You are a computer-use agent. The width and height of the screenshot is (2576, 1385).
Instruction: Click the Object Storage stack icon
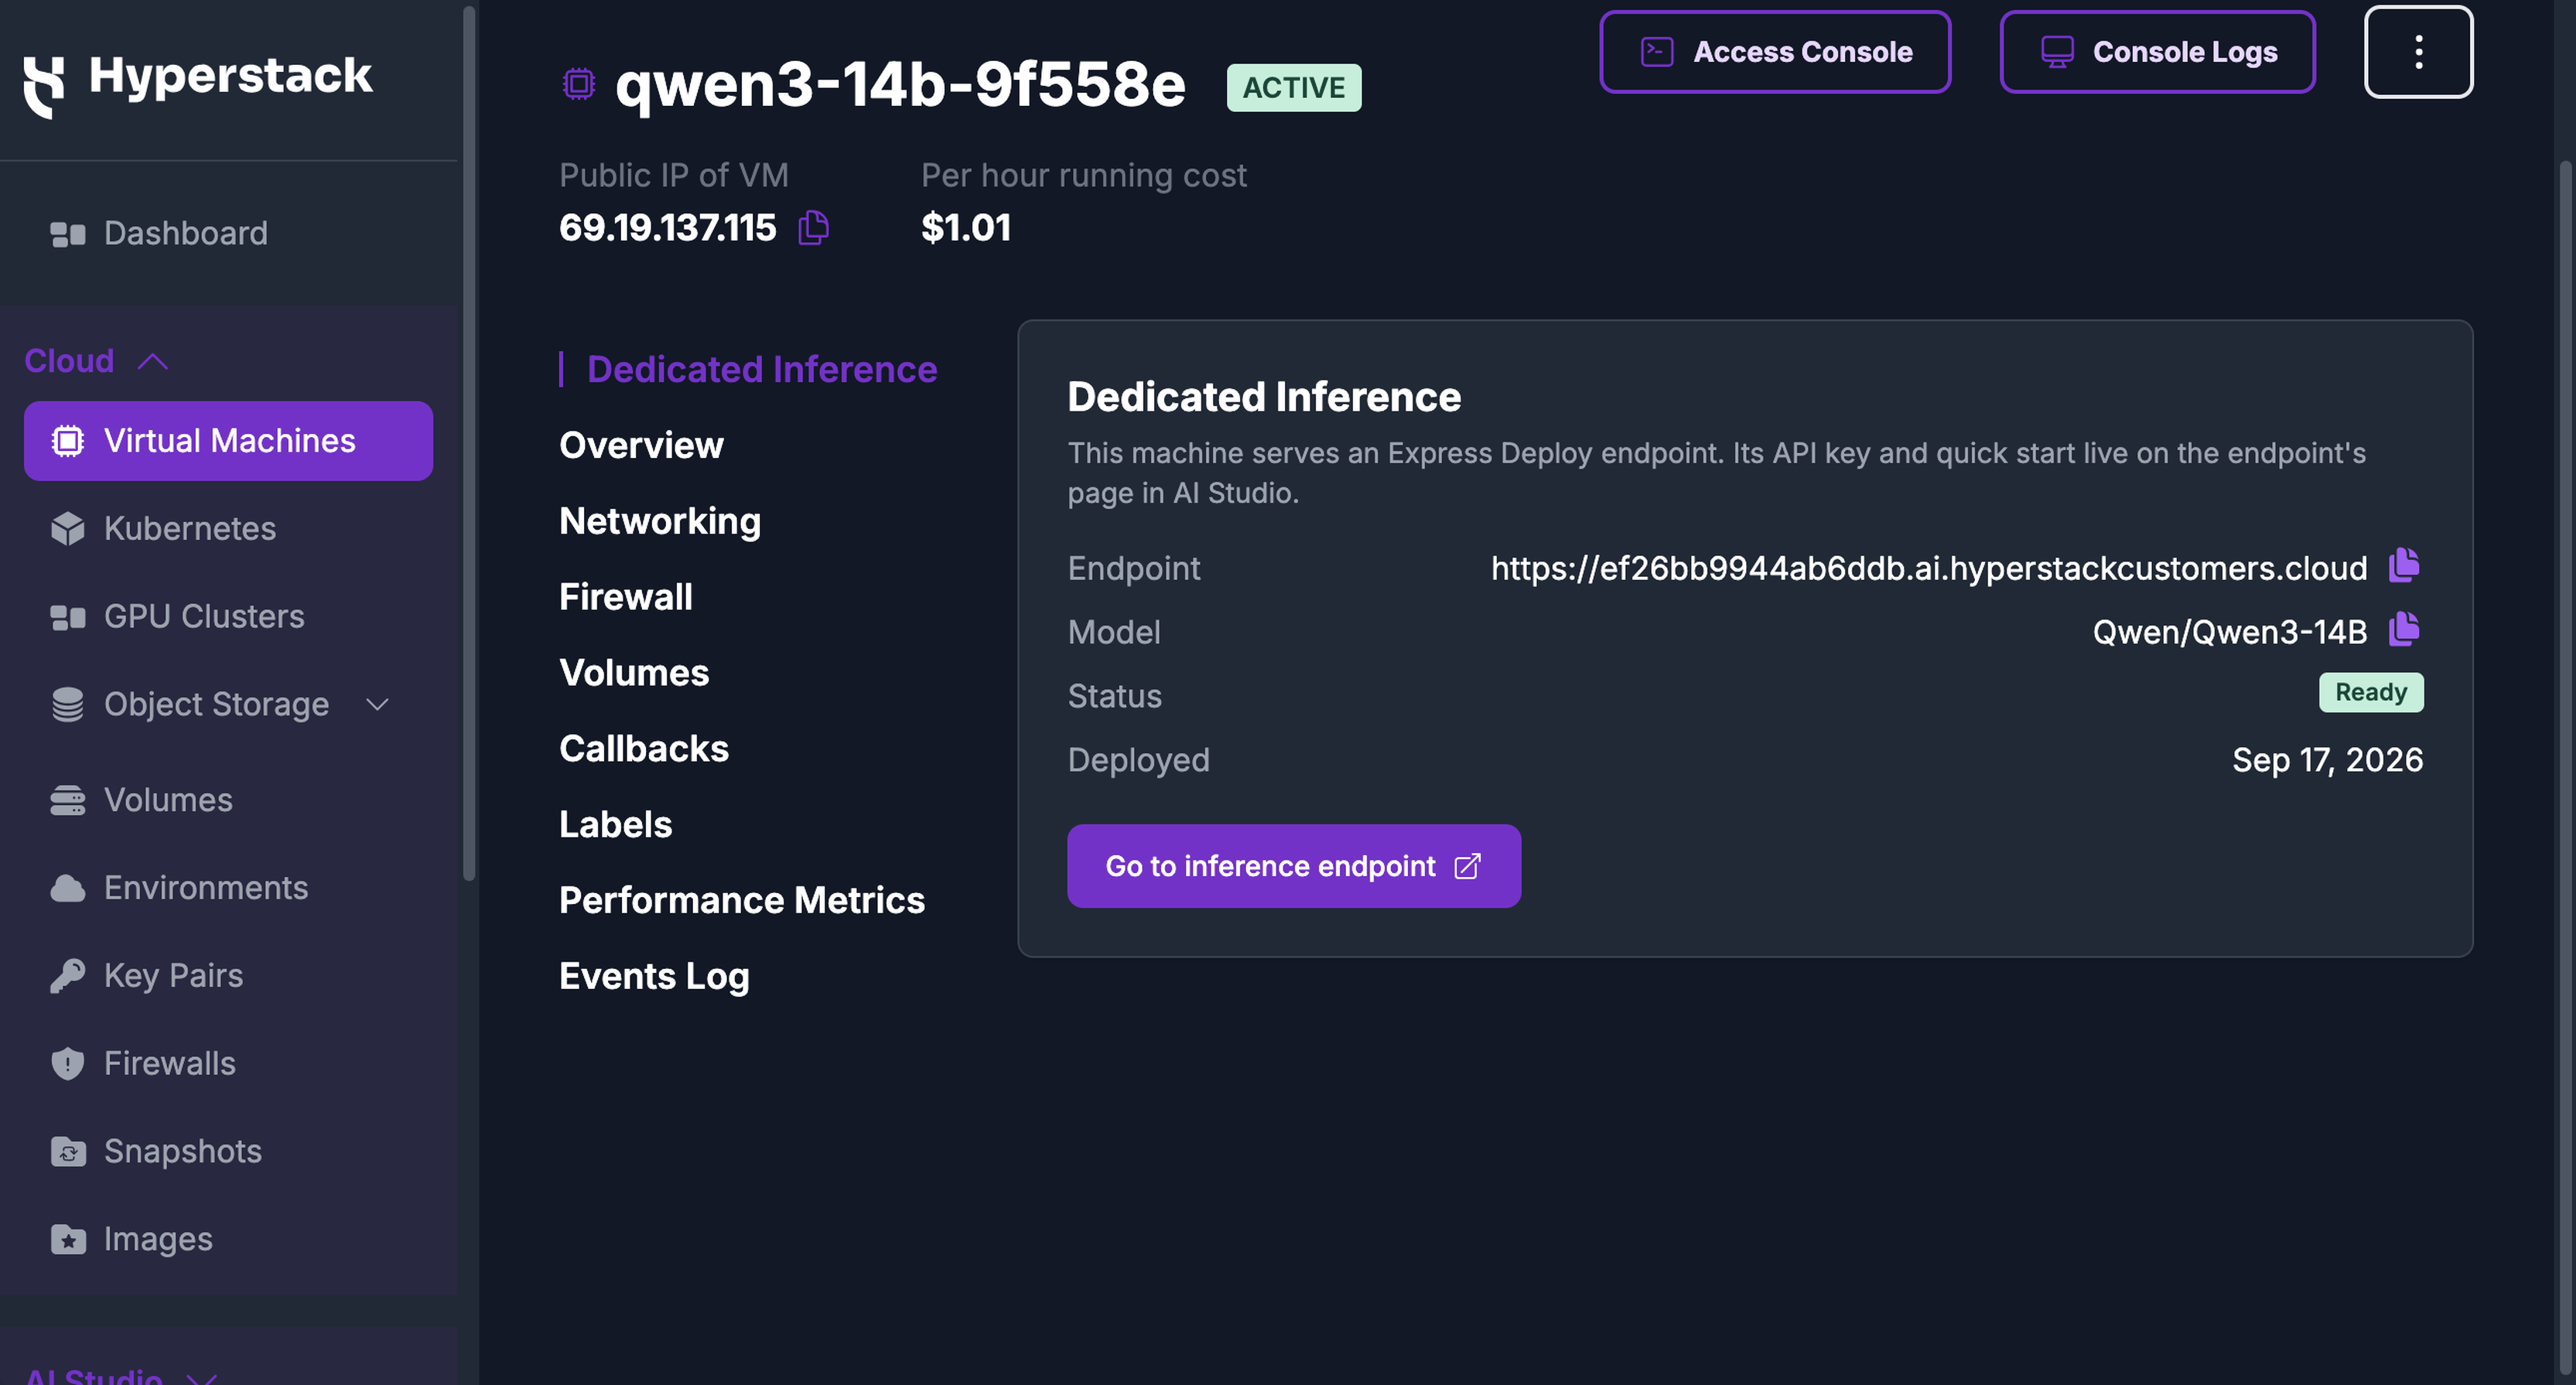68,705
